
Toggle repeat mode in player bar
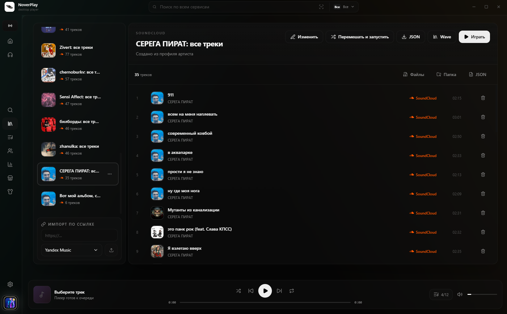point(292,291)
